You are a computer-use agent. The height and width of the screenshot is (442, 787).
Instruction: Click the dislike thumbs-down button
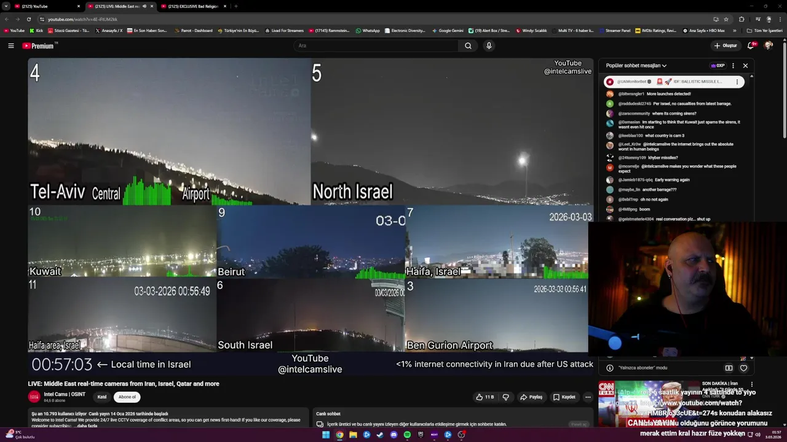[x=505, y=397]
